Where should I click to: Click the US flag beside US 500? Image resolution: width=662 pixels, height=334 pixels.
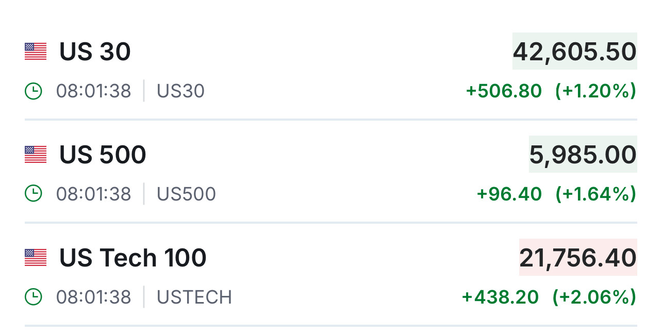point(36,155)
